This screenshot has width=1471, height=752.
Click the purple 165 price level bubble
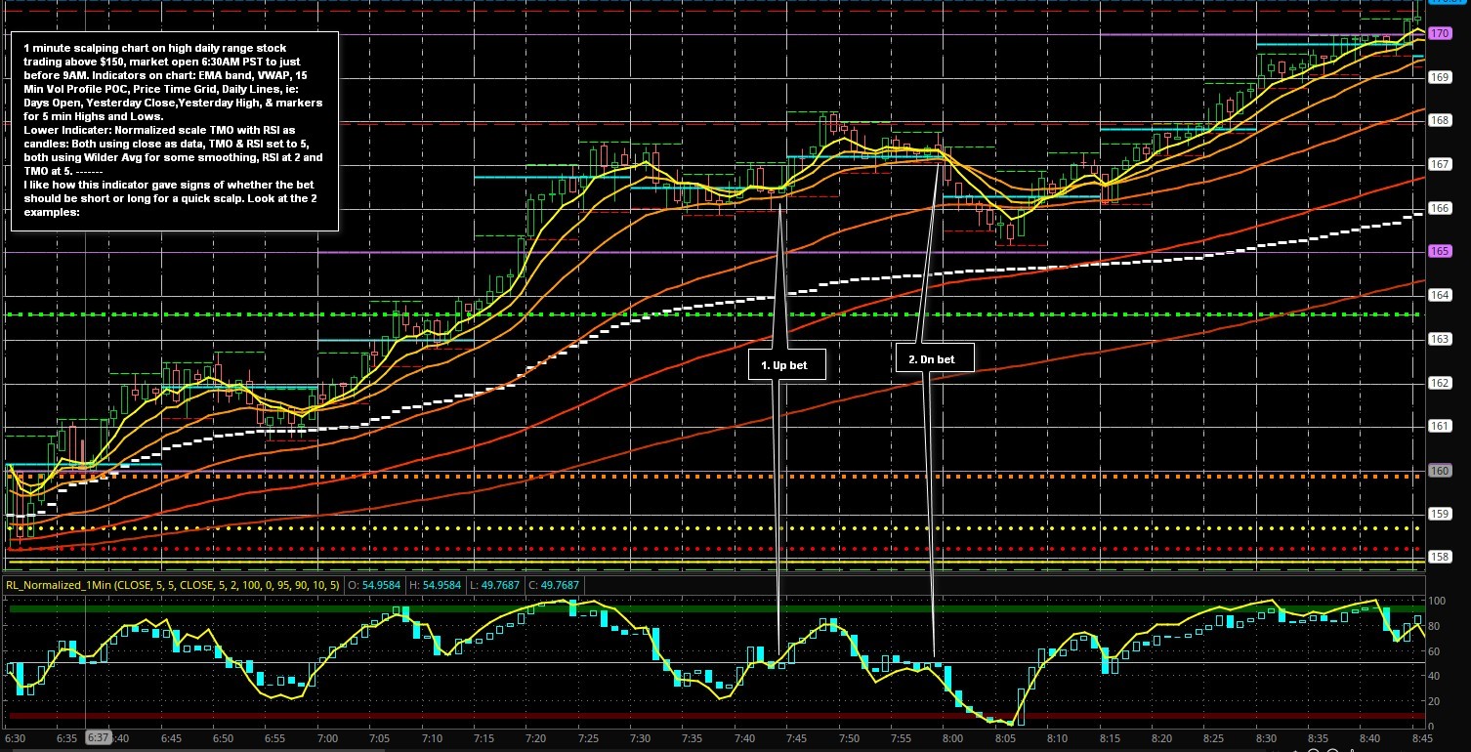click(1440, 251)
